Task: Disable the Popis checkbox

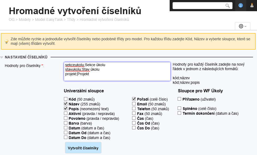Action: 65,109
